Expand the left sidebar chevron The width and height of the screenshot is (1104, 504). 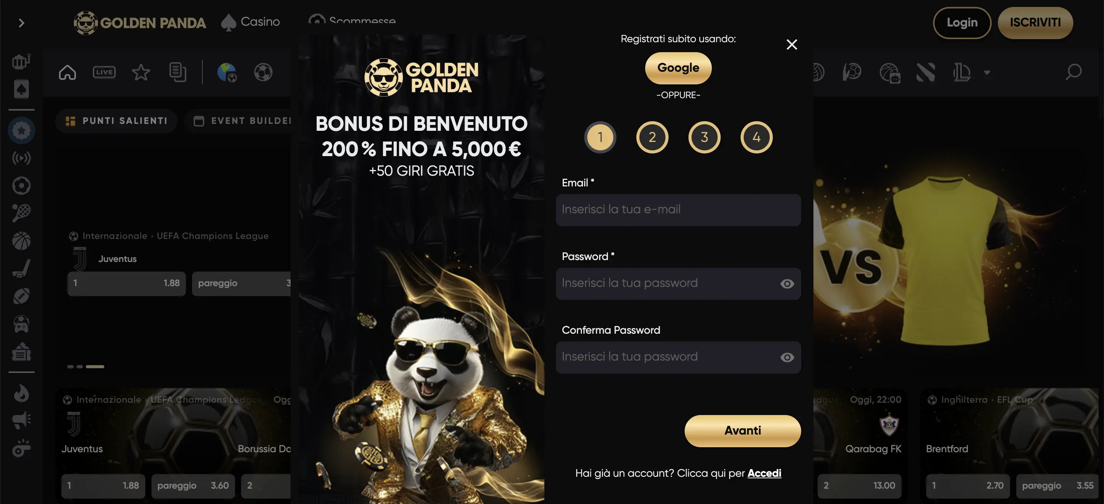21,23
